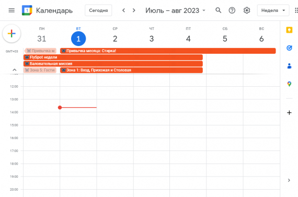The width and height of the screenshot is (298, 197).
Task: Open the Google Tasks side panel icon
Action: click(x=289, y=48)
